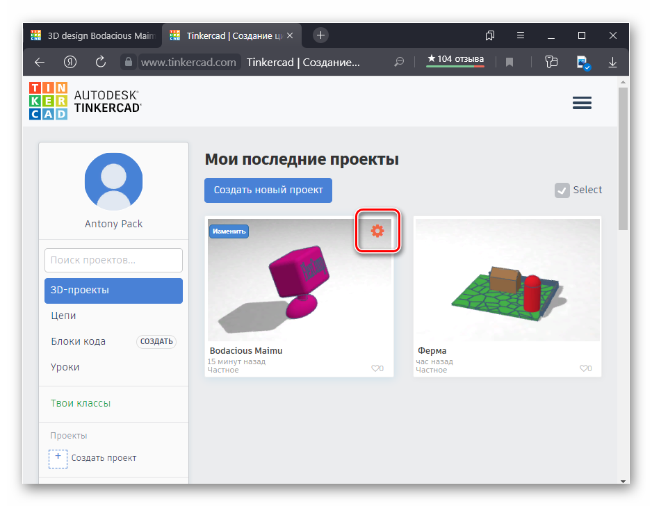652x506 pixels.
Task: Click the Ферма project thumbnail
Action: [507, 279]
